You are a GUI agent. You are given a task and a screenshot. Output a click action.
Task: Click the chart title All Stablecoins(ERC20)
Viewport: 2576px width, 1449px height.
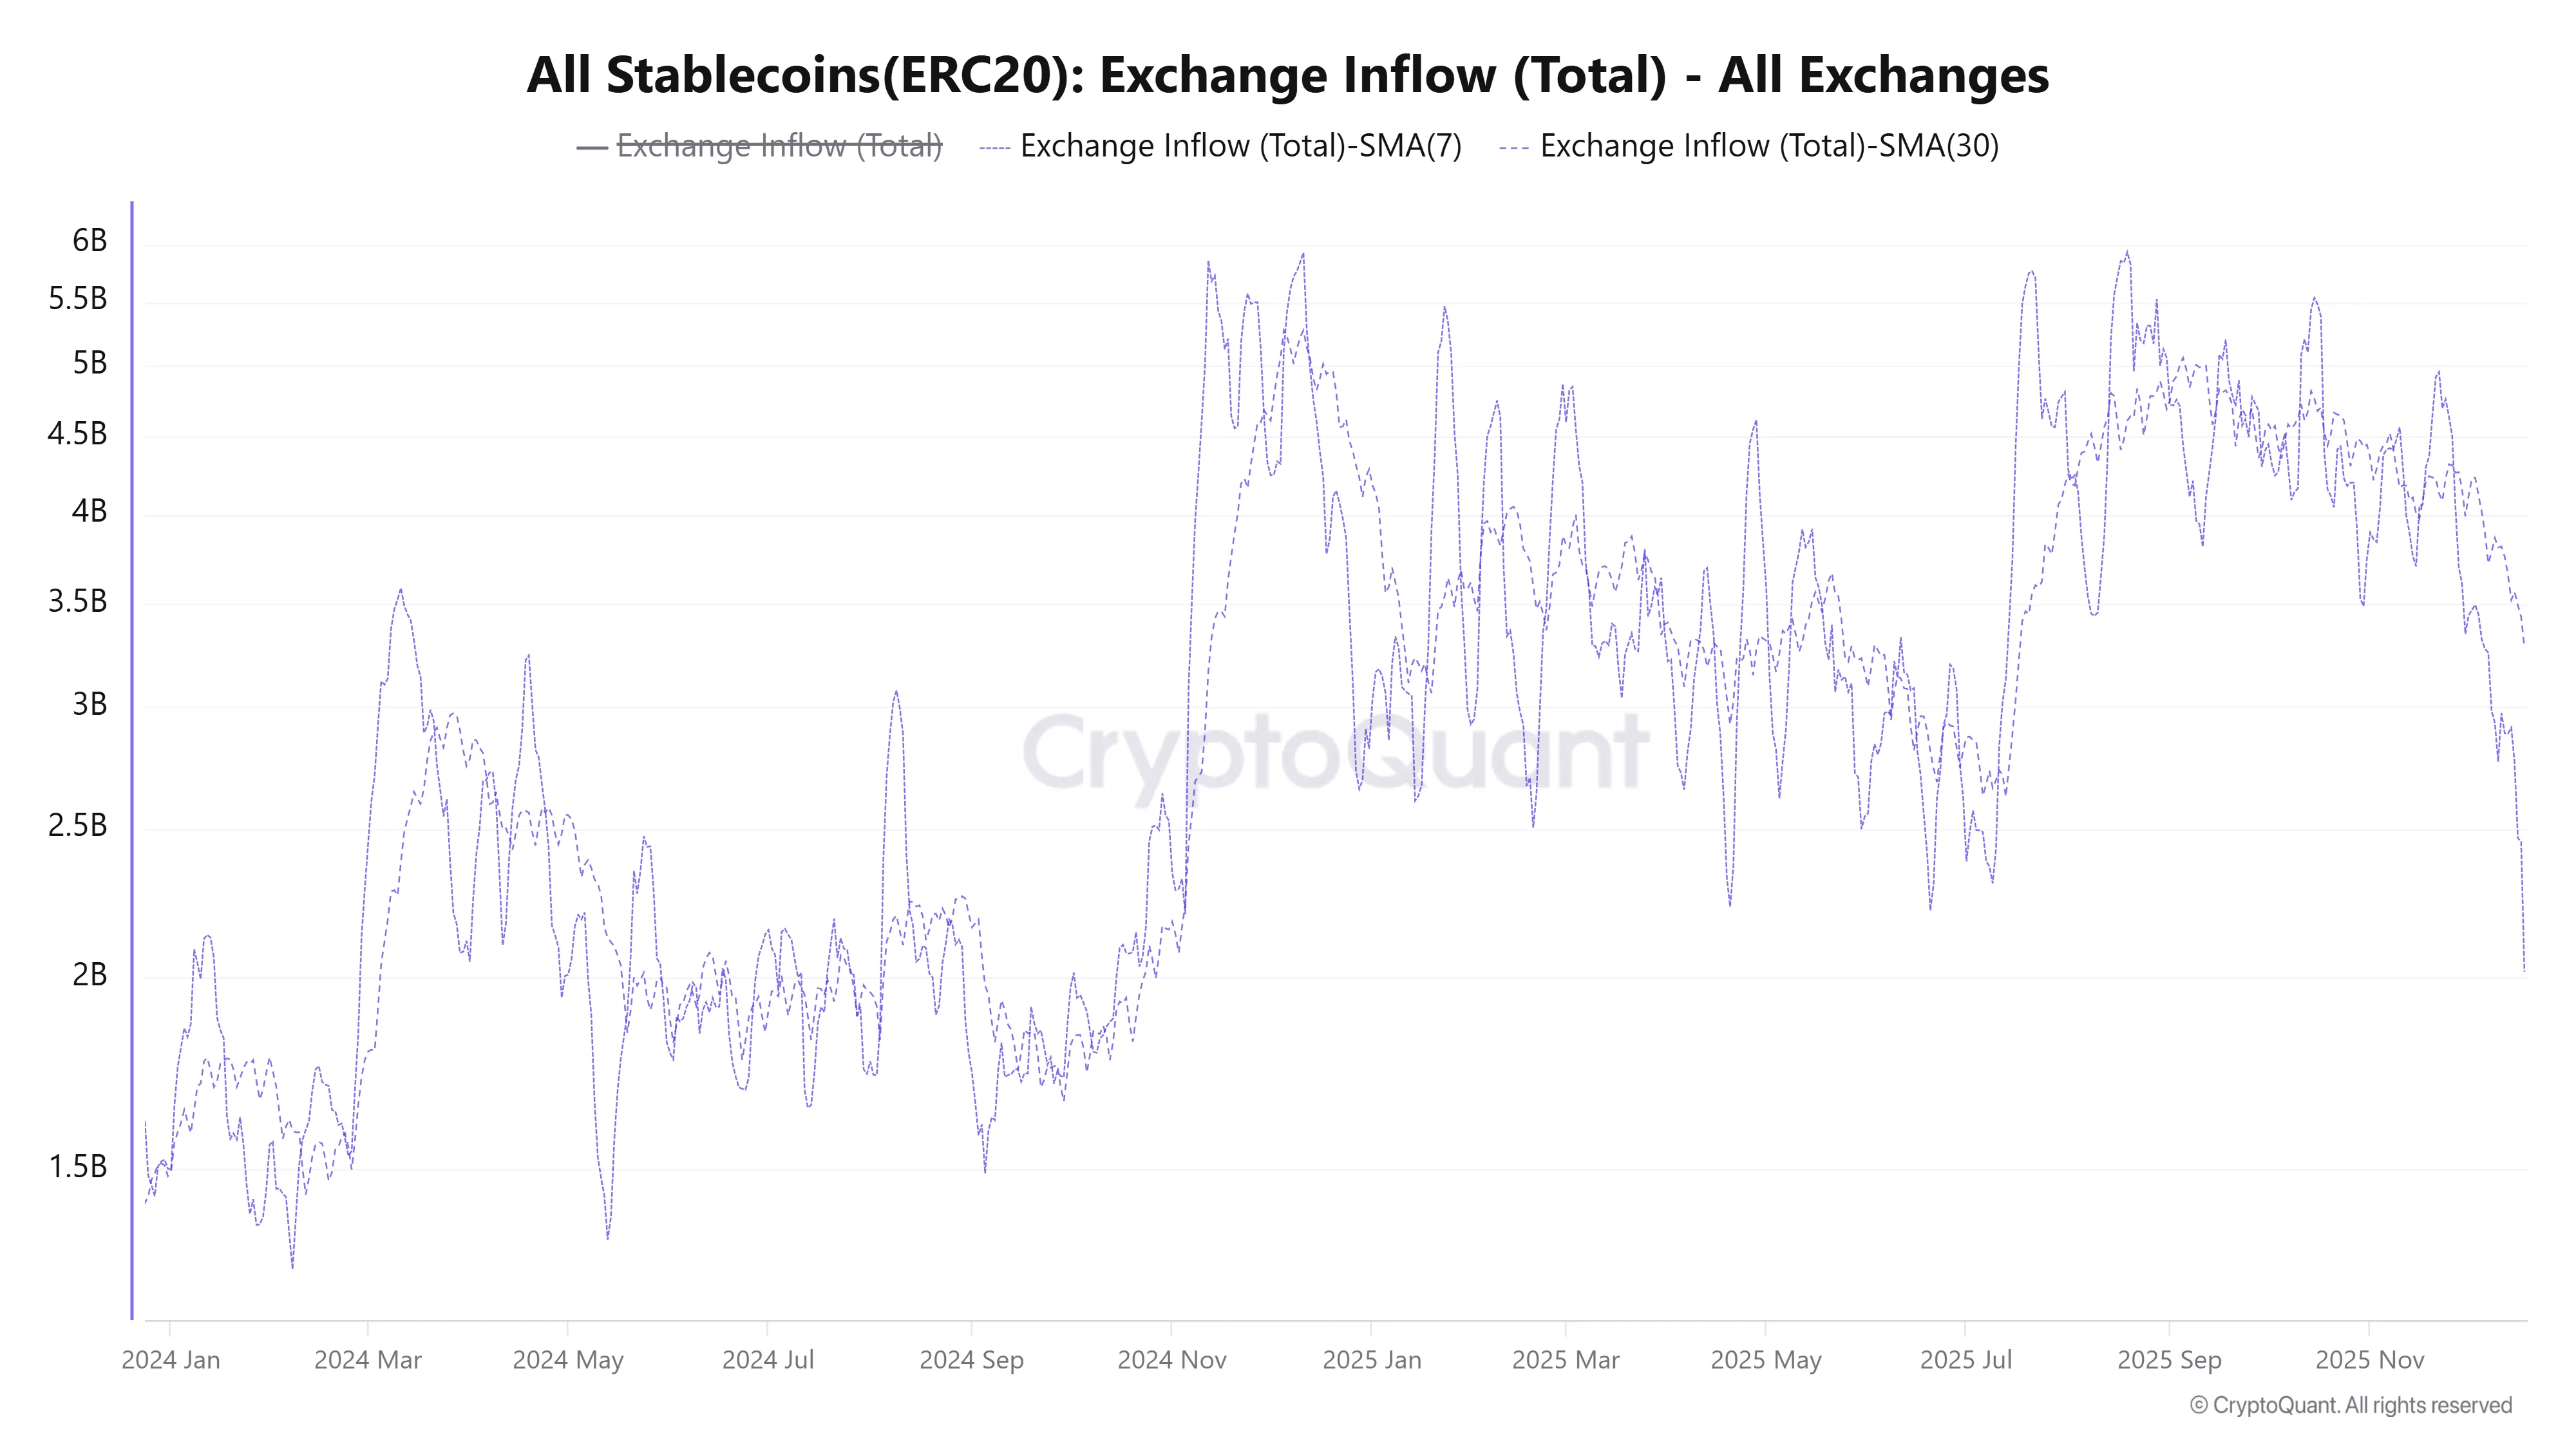(1287, 75)
